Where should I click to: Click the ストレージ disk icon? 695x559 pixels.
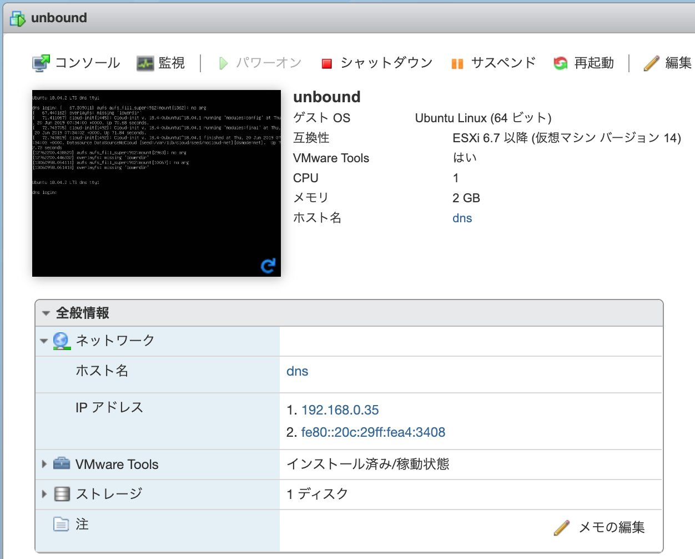coord(62,494)
